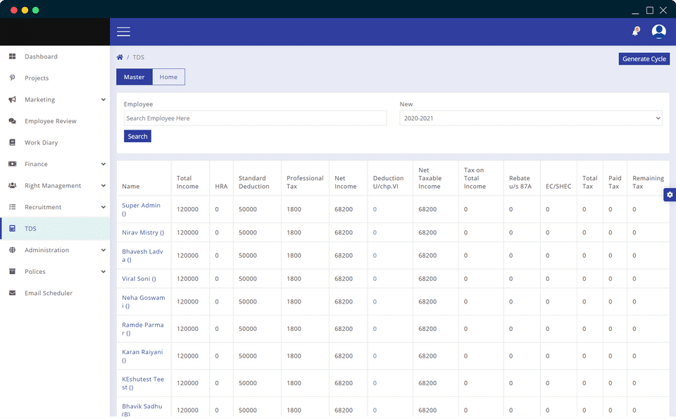Focus the Search Employee Here field

pyautogui.click(x=255, y=118)
